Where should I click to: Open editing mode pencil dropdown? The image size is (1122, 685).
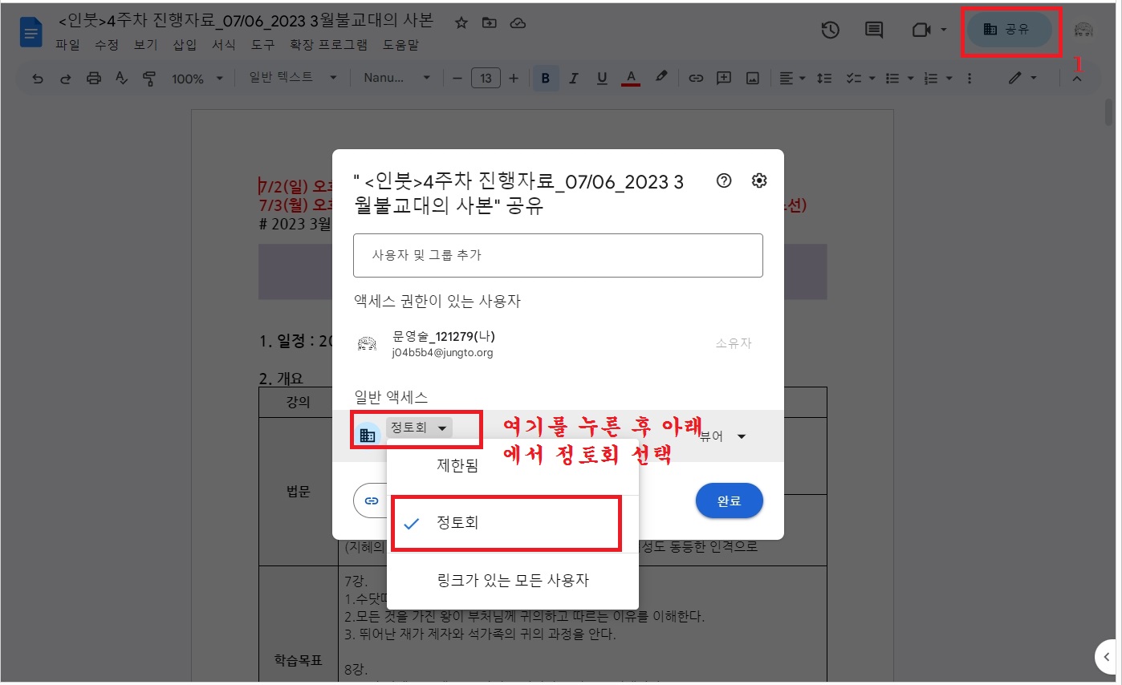[x=1022, y=78]
